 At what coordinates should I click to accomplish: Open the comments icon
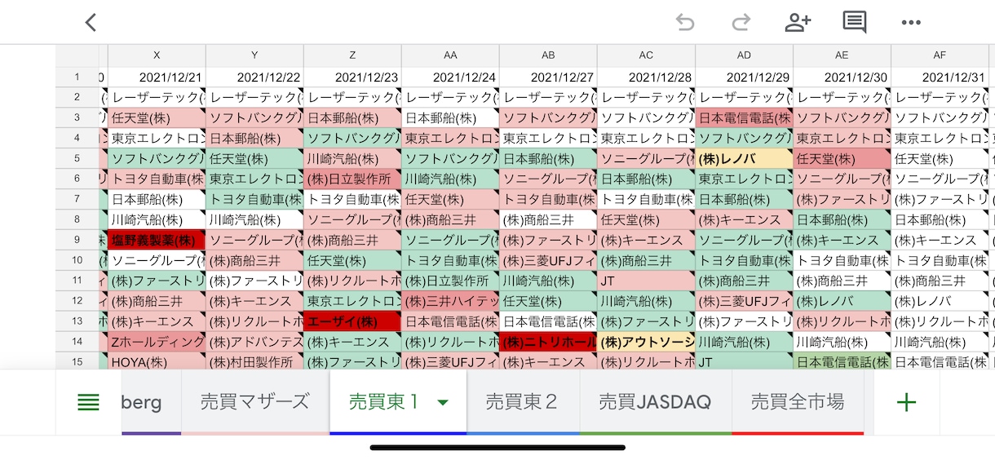(855, 22)
